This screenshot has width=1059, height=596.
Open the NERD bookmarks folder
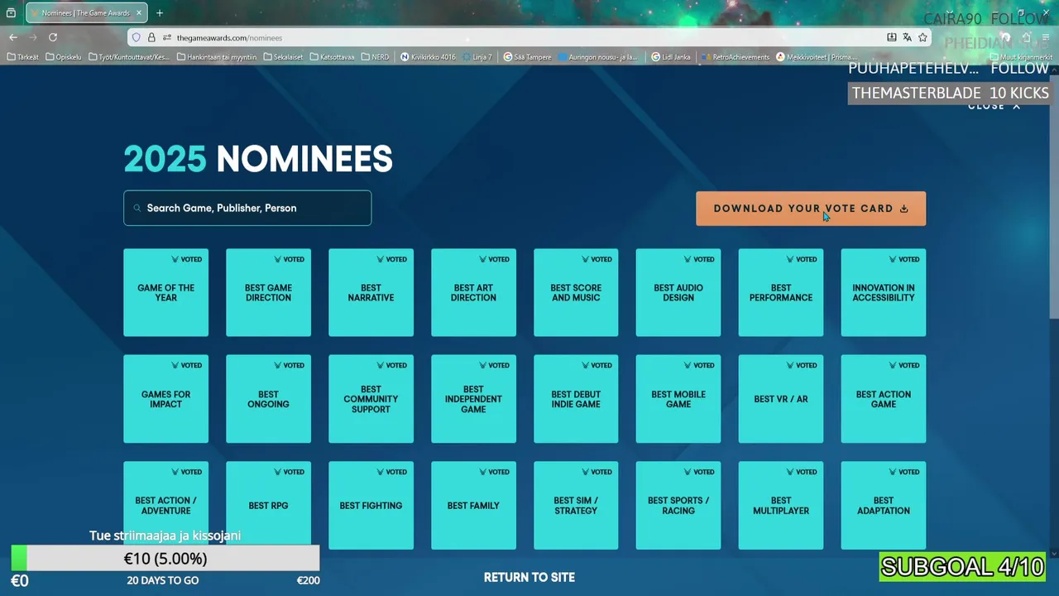pyautogui.click(x=376, y=57)
